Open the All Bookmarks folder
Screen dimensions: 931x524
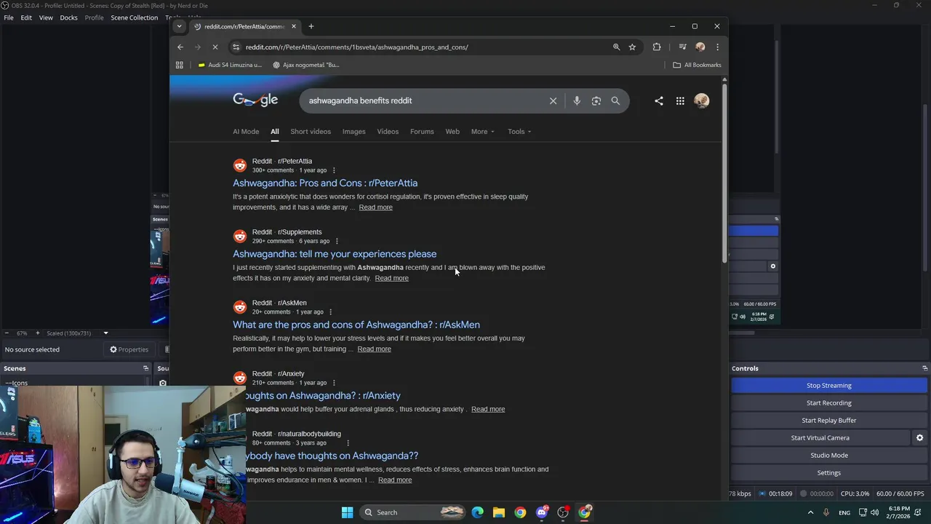tap(697, 65)
